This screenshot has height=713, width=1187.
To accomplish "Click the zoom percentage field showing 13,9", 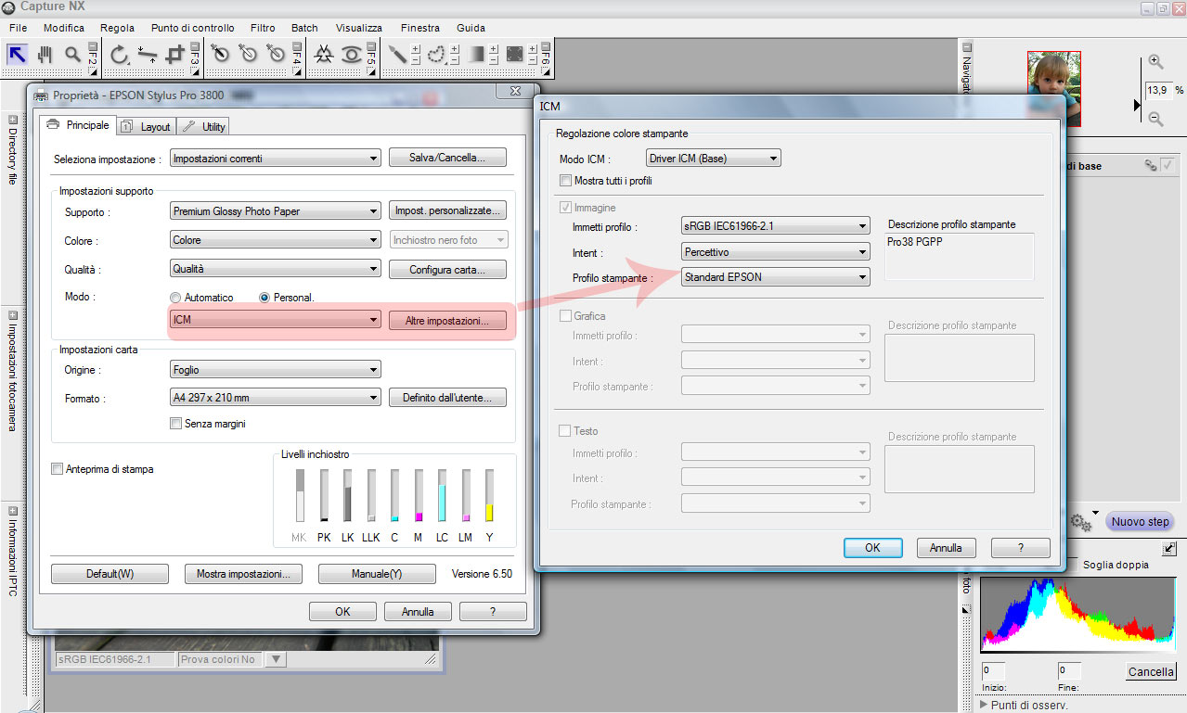I will point(1157,91).
